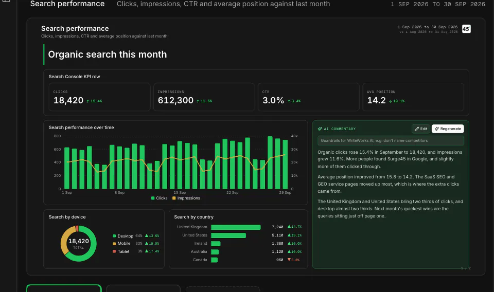Click the 40k right axis label
This screenshot has width=494, height=292.
pyautogui.click(x=294, y=136)
